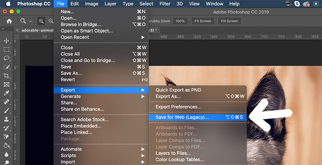Image resolution: width=322 pixels, height=165 pixels.
Task: Open the View menu
Action: [x=194, y=4]
